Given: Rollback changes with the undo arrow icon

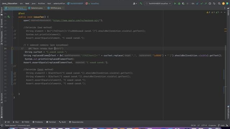Looking at the screenshot, I should (x=214, y=4).
